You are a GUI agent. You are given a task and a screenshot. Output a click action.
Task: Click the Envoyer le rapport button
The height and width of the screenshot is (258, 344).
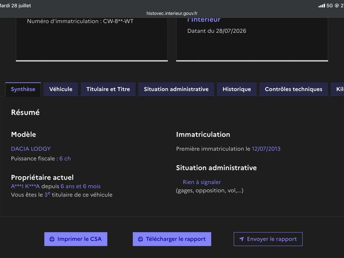[x=268, y=239]
